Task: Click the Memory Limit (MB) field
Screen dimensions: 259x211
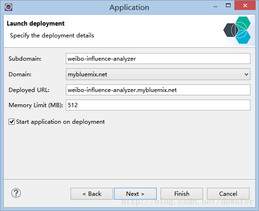Action: point(158,105)
